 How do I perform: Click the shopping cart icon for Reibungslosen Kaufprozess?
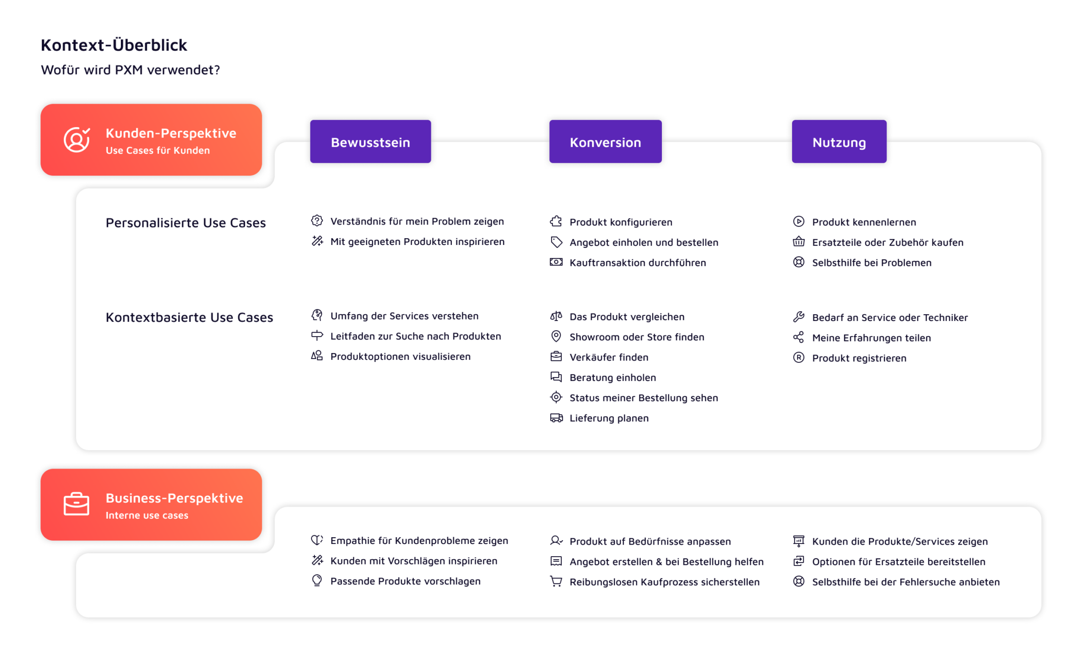pos(556,582)
